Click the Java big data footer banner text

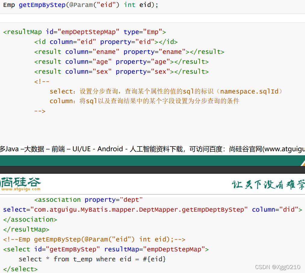pyautogui.click(x=152, y=149)
